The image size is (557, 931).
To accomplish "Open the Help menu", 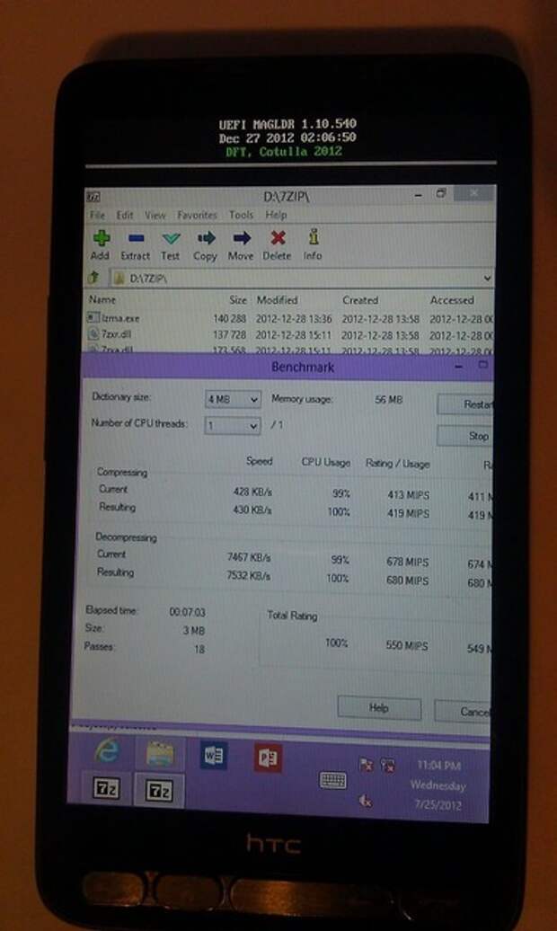I will coord(276,215).
